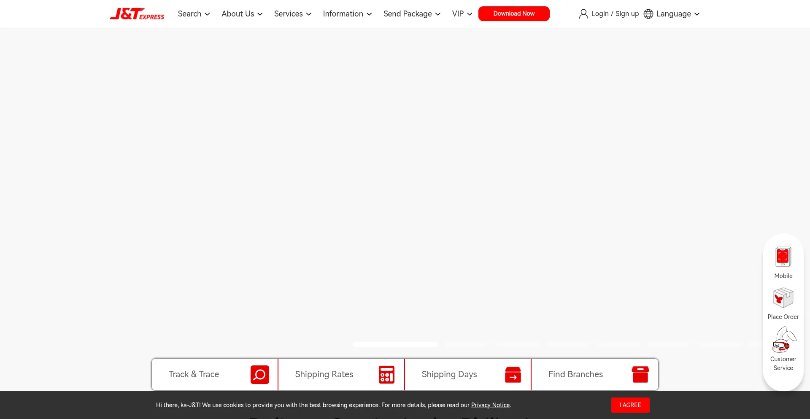Click the Shipping Days calendar arrow icon
Screen dimensions: 810x419
coord(513,374)
